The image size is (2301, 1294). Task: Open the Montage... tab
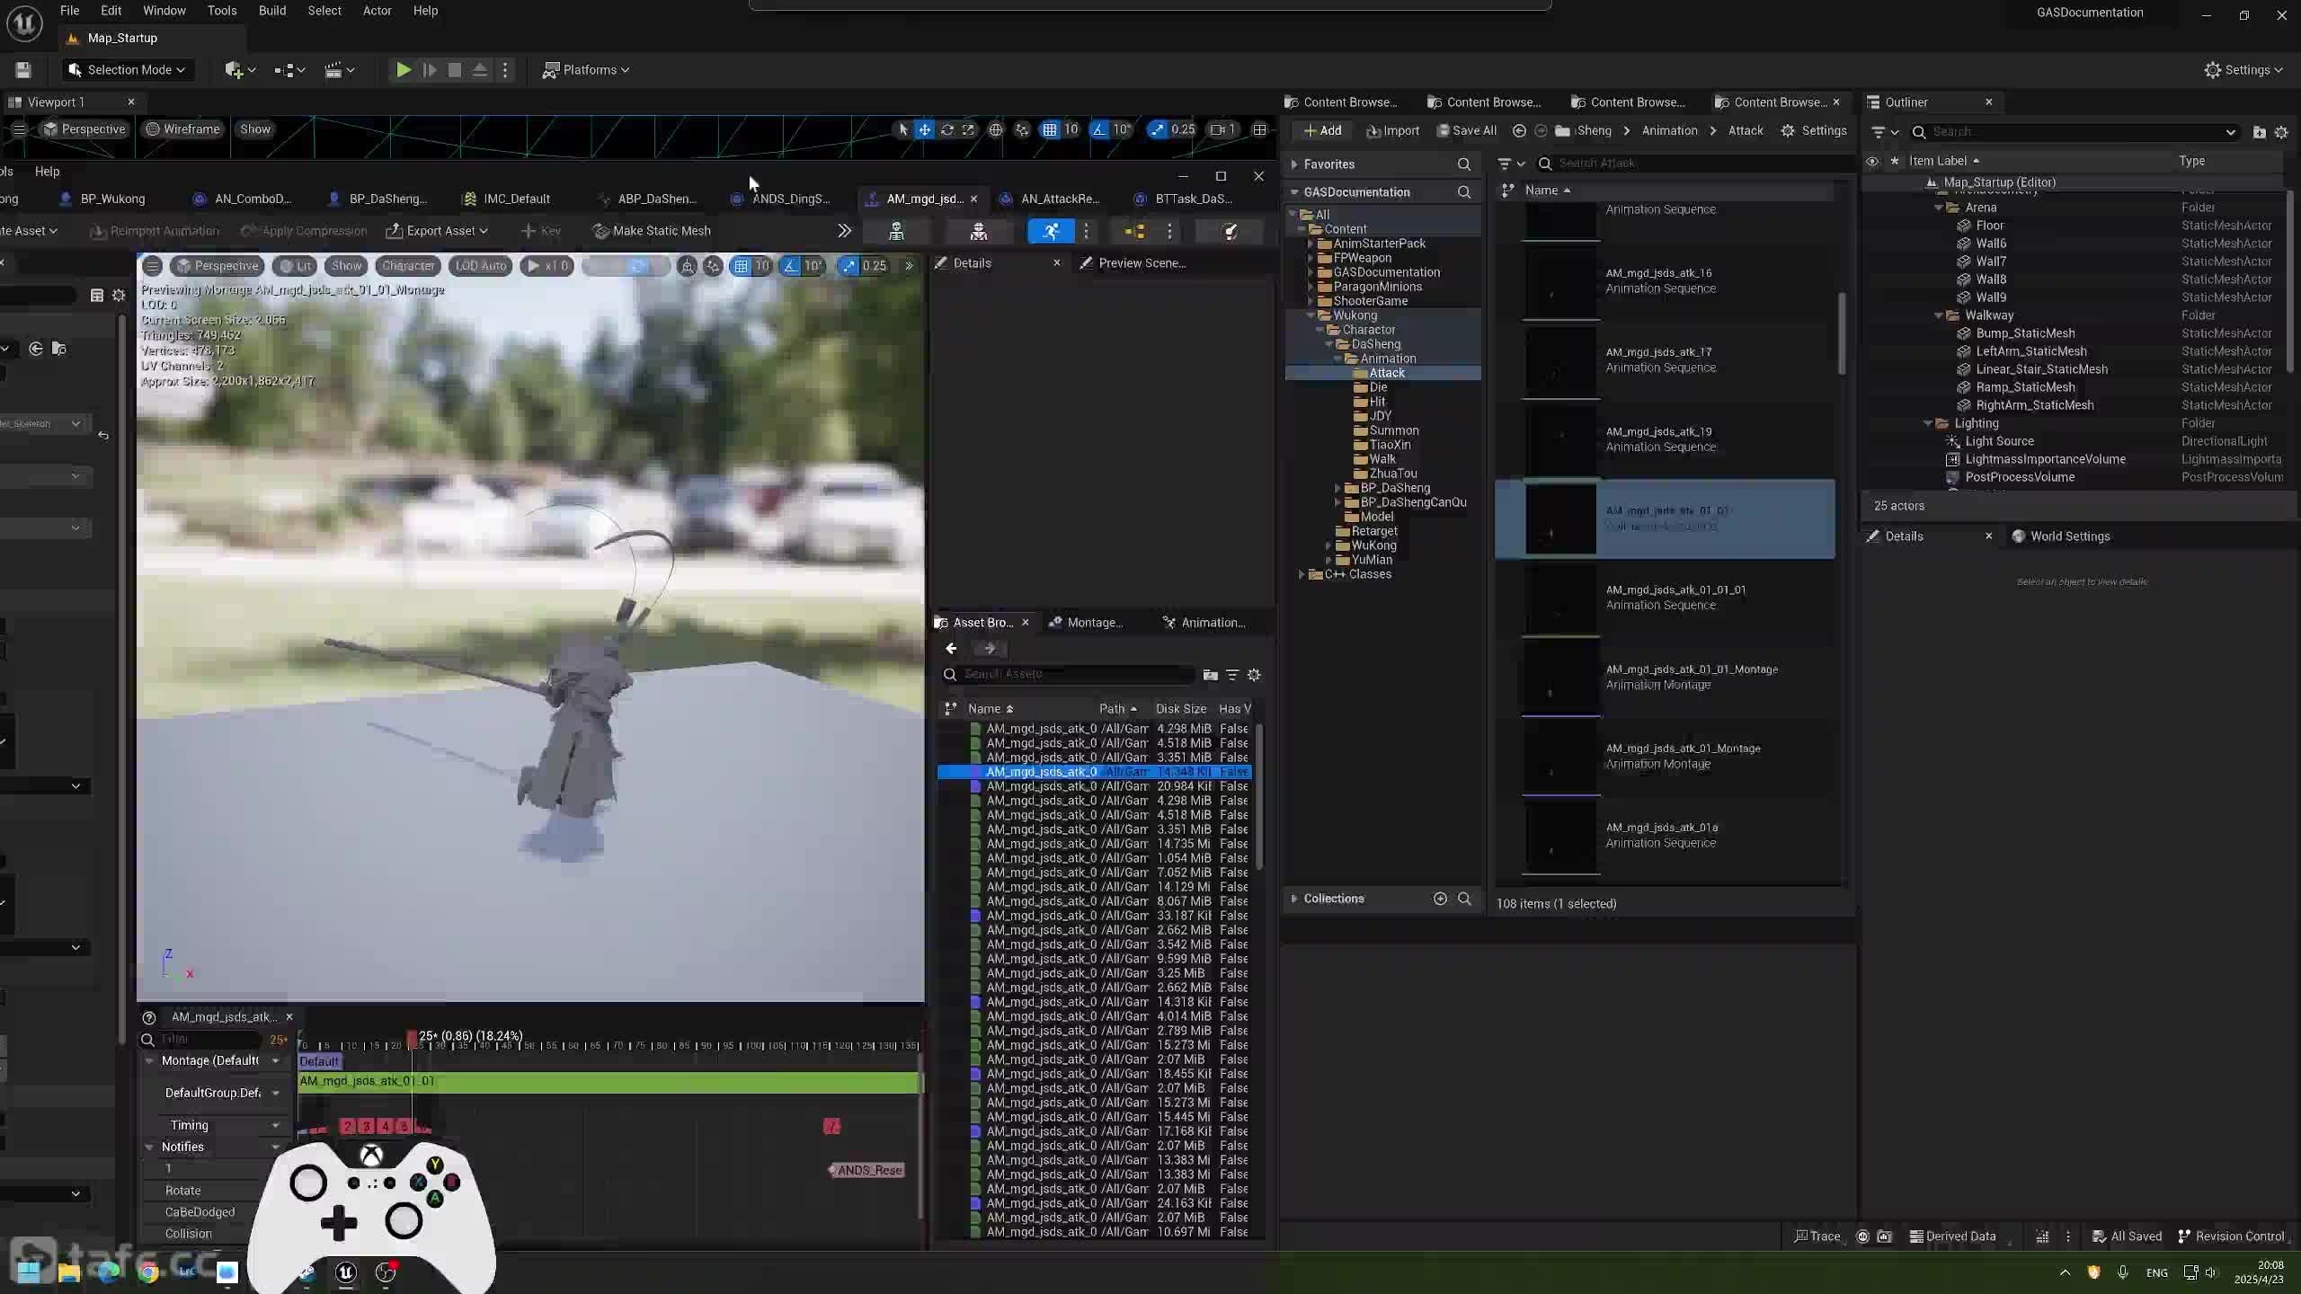1087,623
